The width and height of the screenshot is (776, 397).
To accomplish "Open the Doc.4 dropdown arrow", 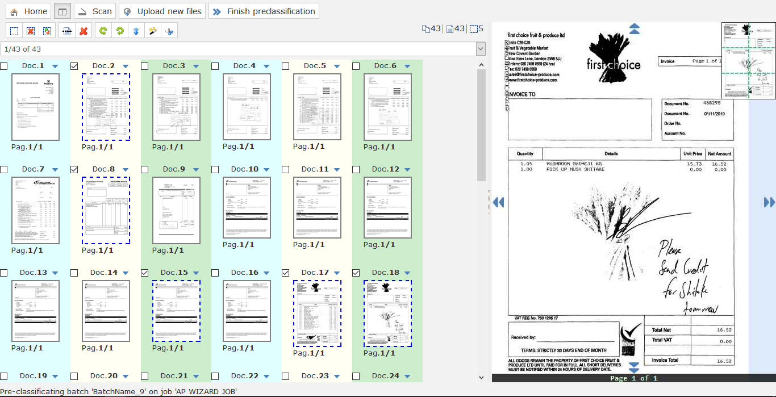I will click(266, 66).
